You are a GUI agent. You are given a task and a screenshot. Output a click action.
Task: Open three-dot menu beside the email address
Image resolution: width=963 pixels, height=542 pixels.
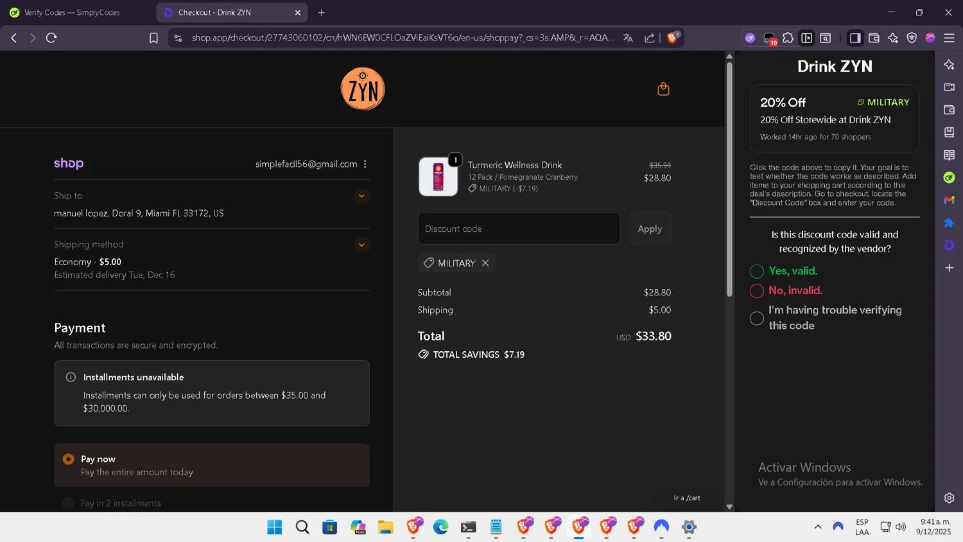(365, 164)
